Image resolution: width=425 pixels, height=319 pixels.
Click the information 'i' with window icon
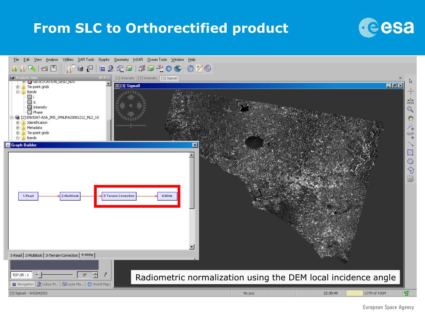tap(90, 69)
